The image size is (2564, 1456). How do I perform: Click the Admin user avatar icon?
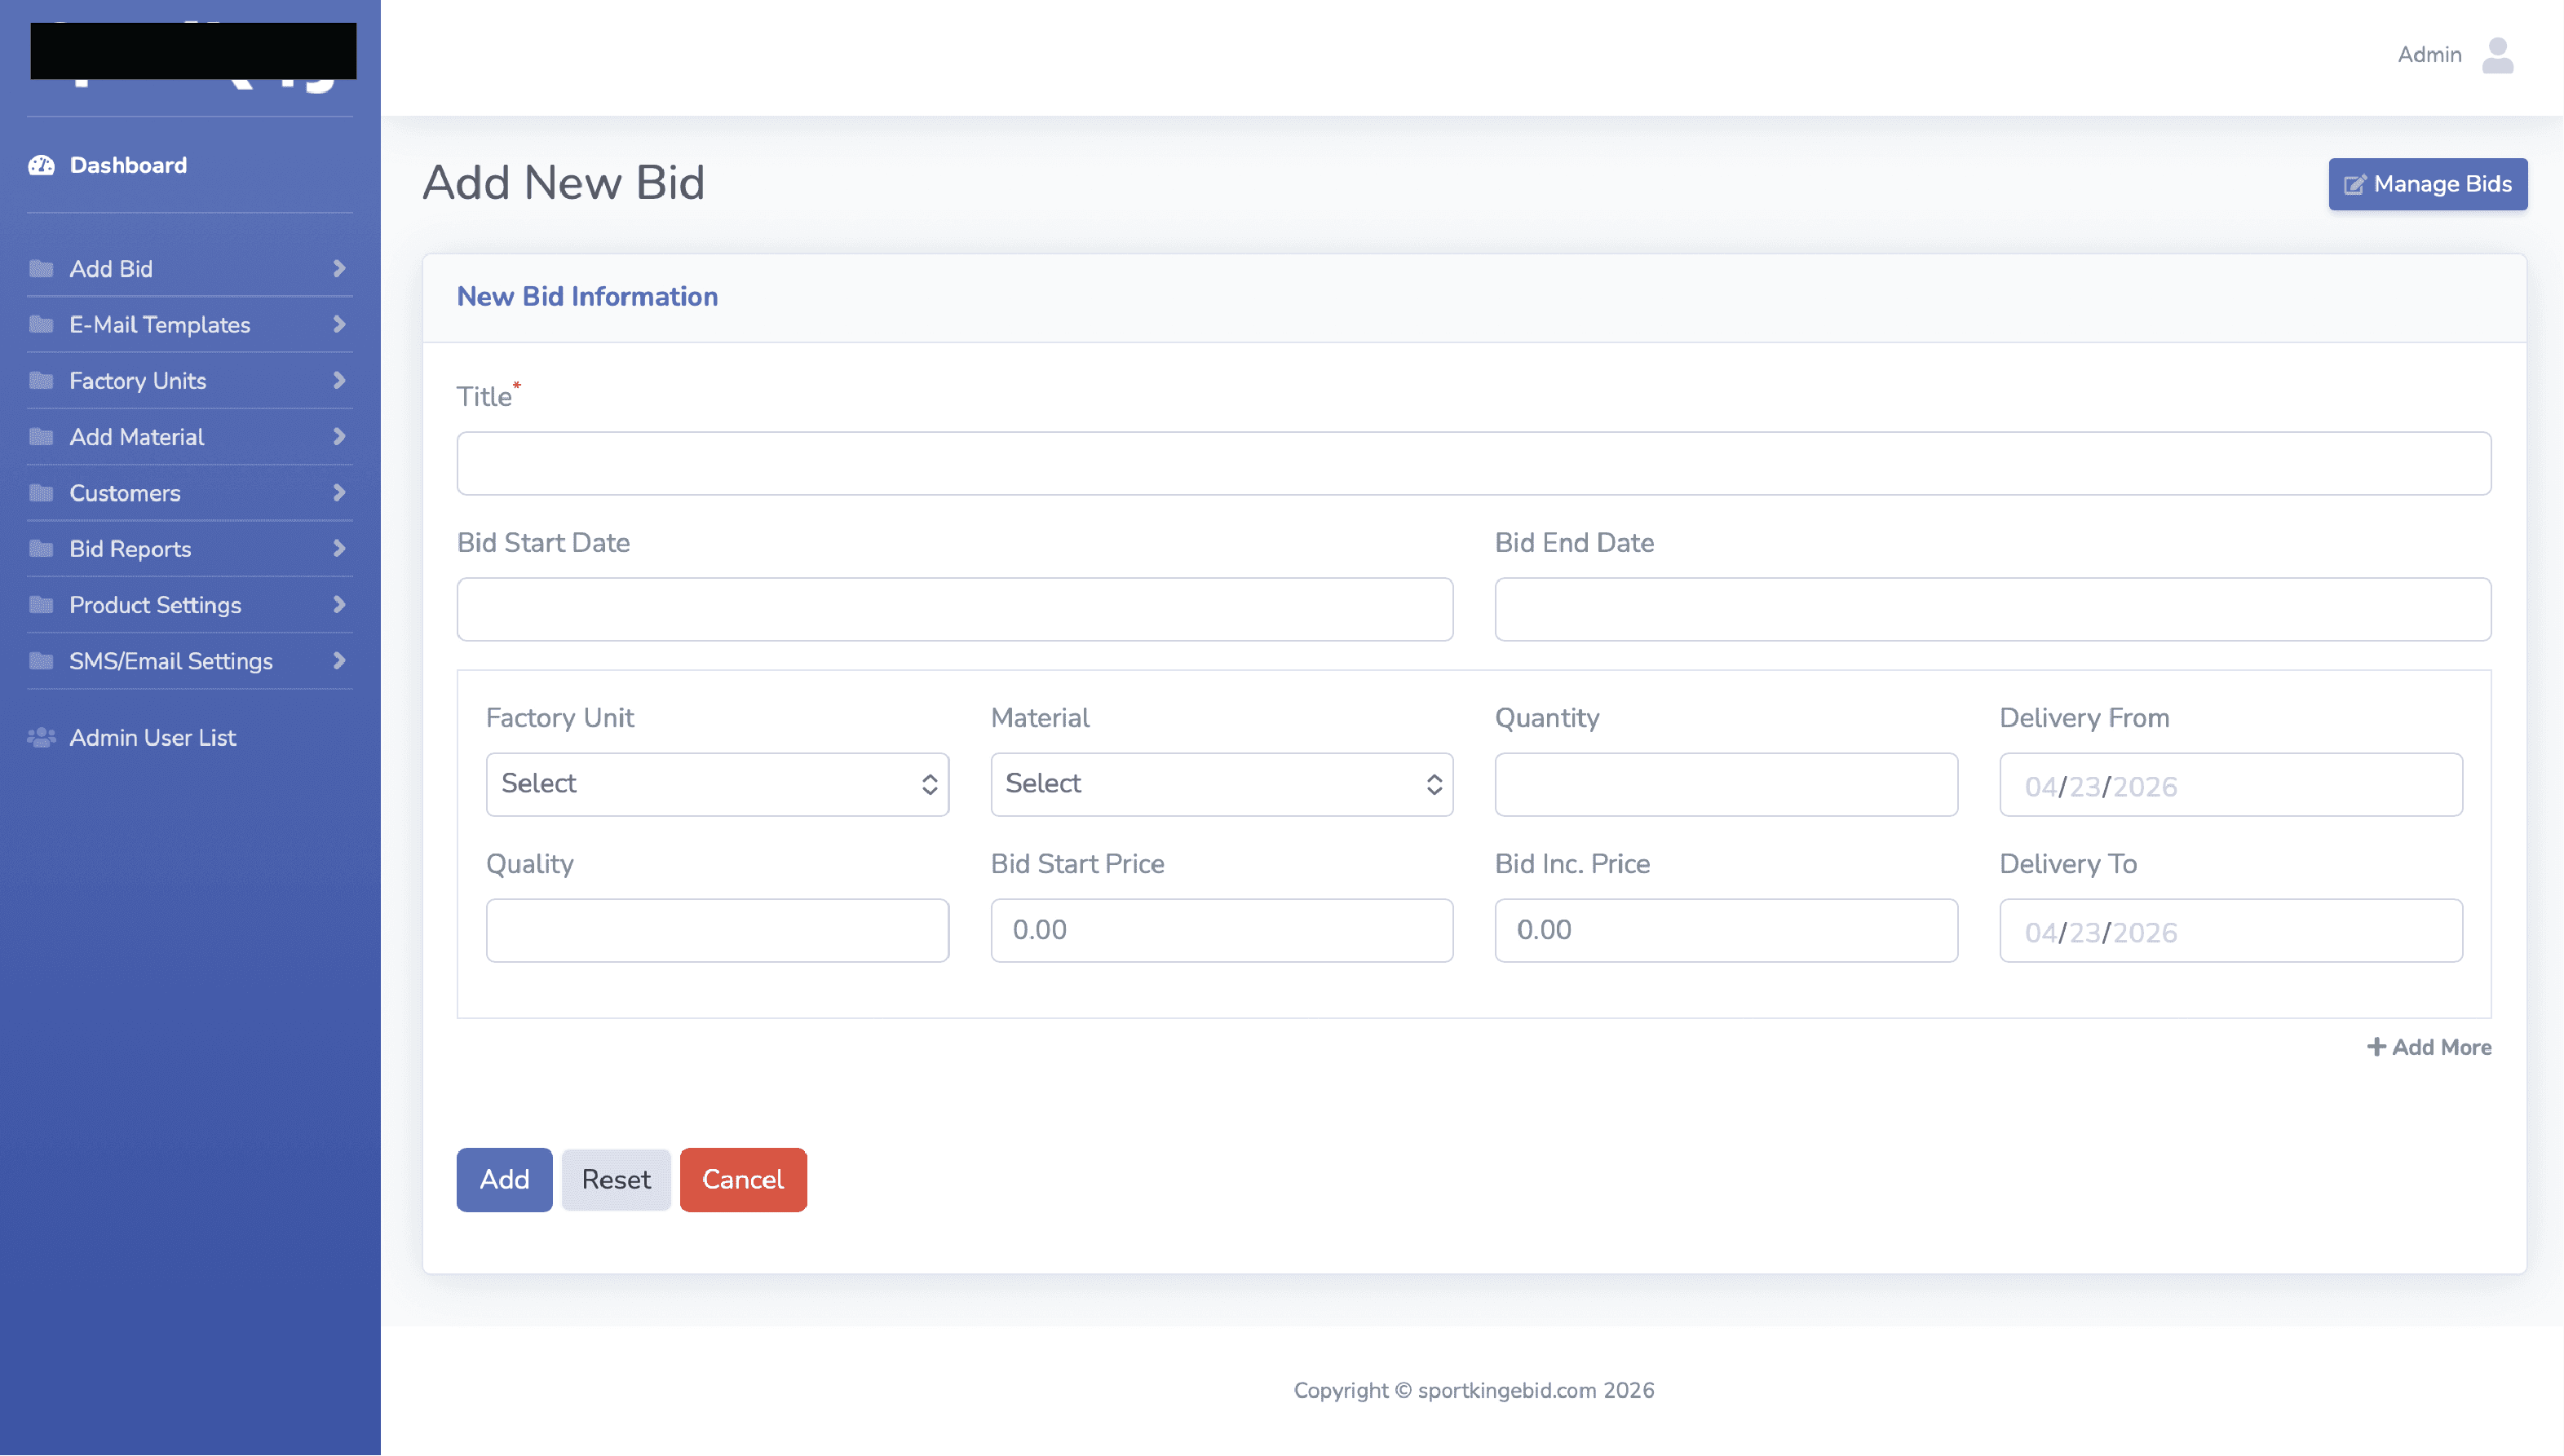coord(2497,55)
